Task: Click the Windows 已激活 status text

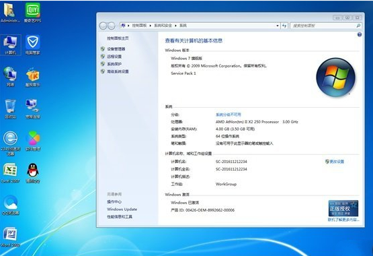Action: [185, 203]
